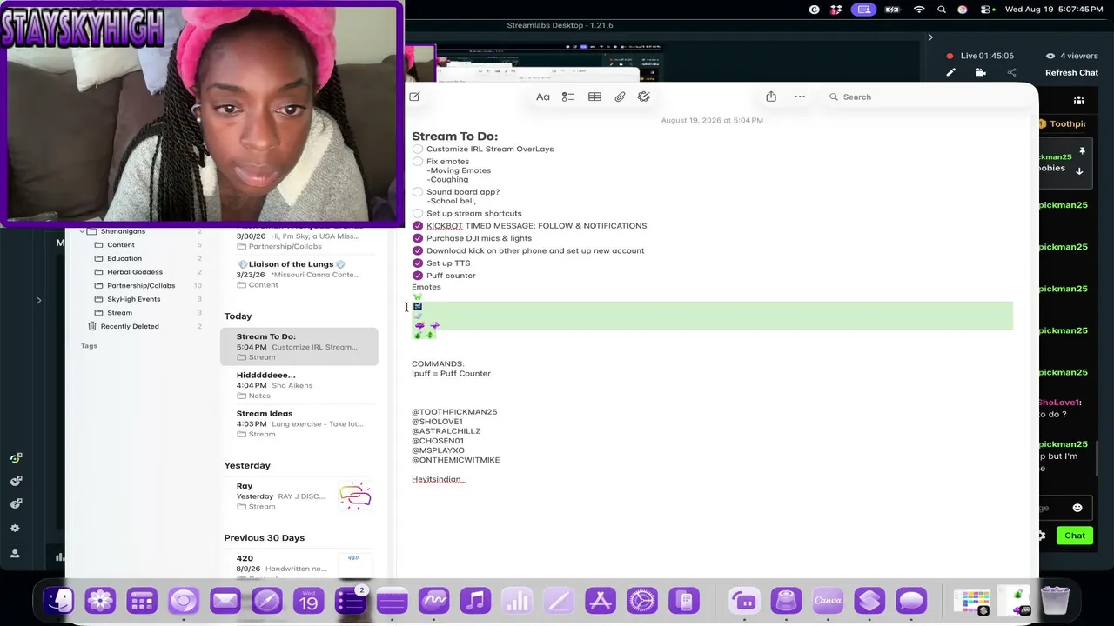Click the new note compose icon
This screenshot has height=626, width=1114.
(414, 97)
